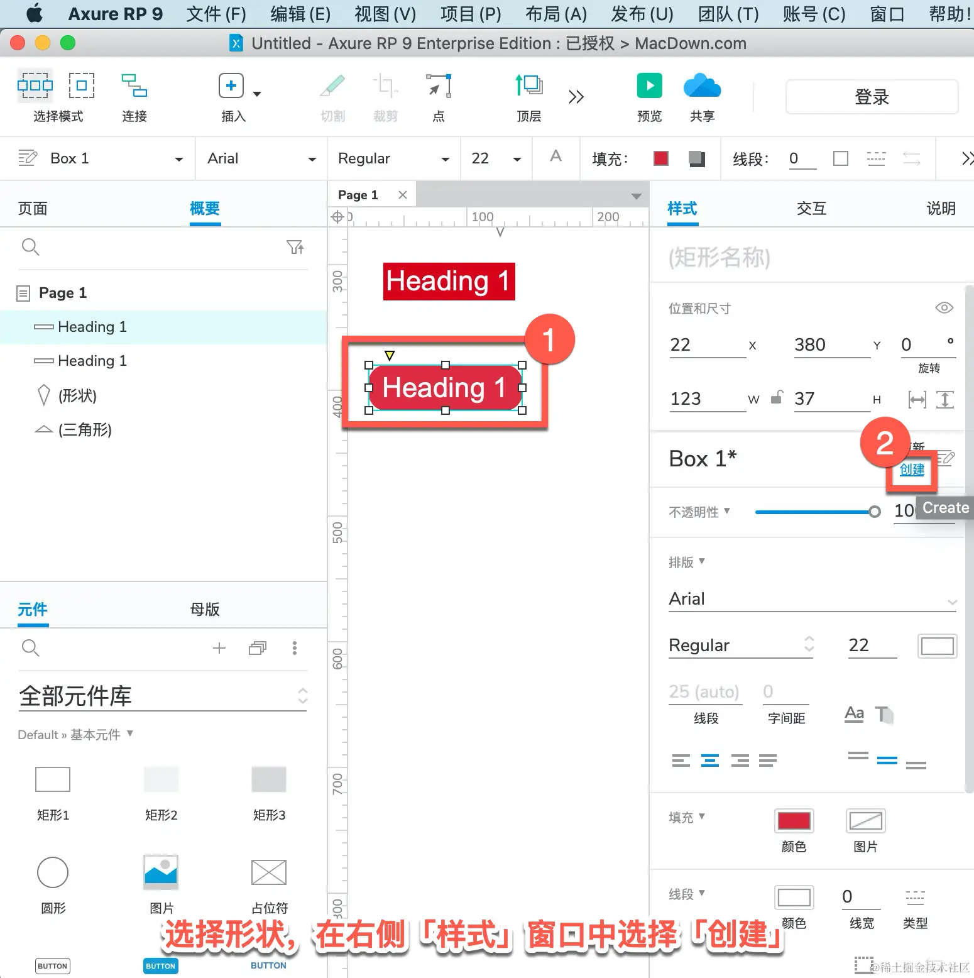
Task: Click the X position input field
Action: tap(708, 345)
